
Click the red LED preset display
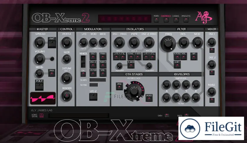pos(125,19)
